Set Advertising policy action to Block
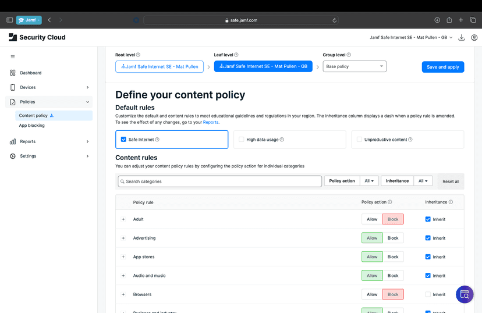Screen dimensions: 482x313 point(393,238)
